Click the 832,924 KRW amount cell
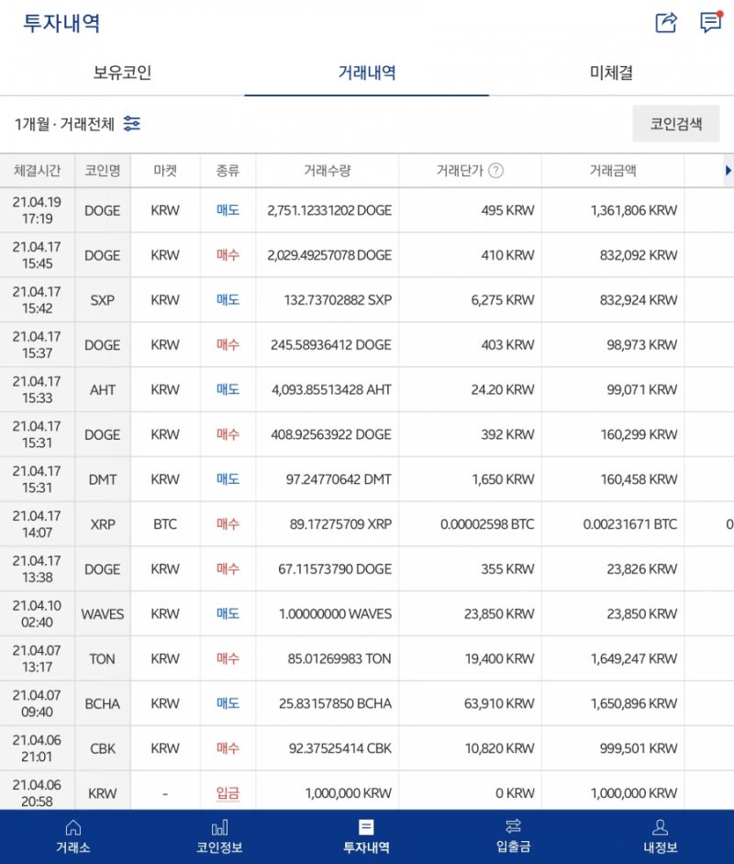 613,300
